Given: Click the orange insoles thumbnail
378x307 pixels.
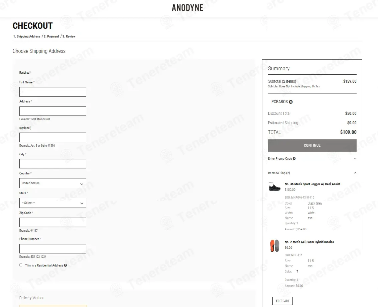Looking at the screenshot, I should 275,246.
